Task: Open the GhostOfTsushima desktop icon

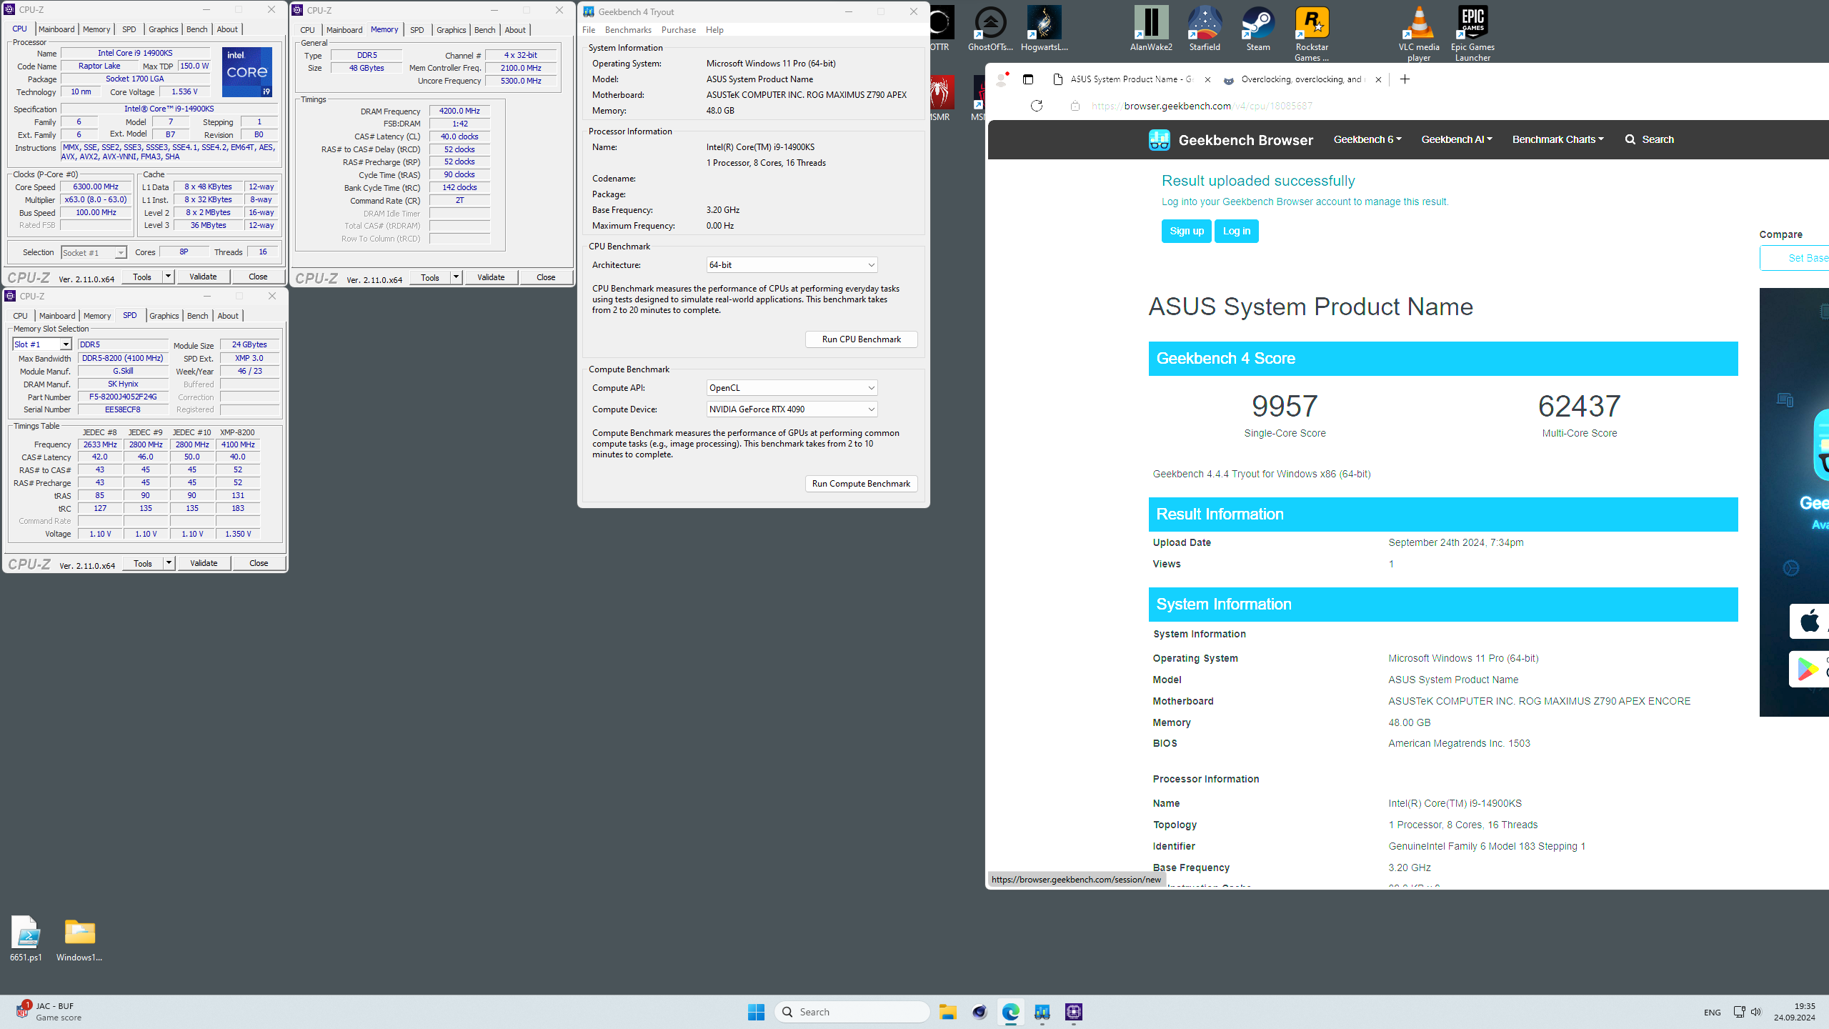Action: [990, 29]
